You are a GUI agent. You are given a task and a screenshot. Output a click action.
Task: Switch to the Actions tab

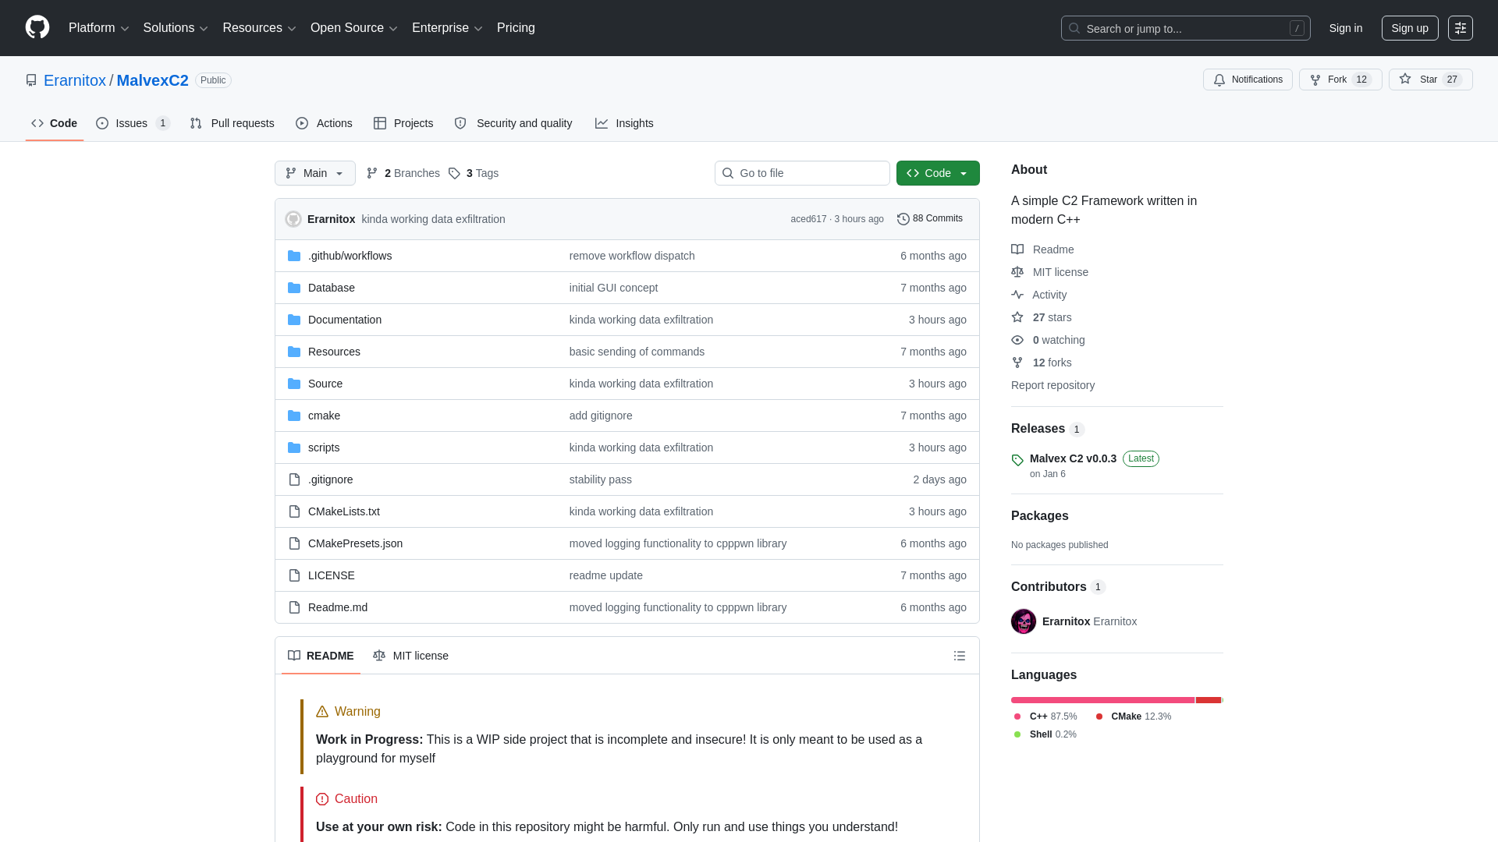(x=324, y=123)
